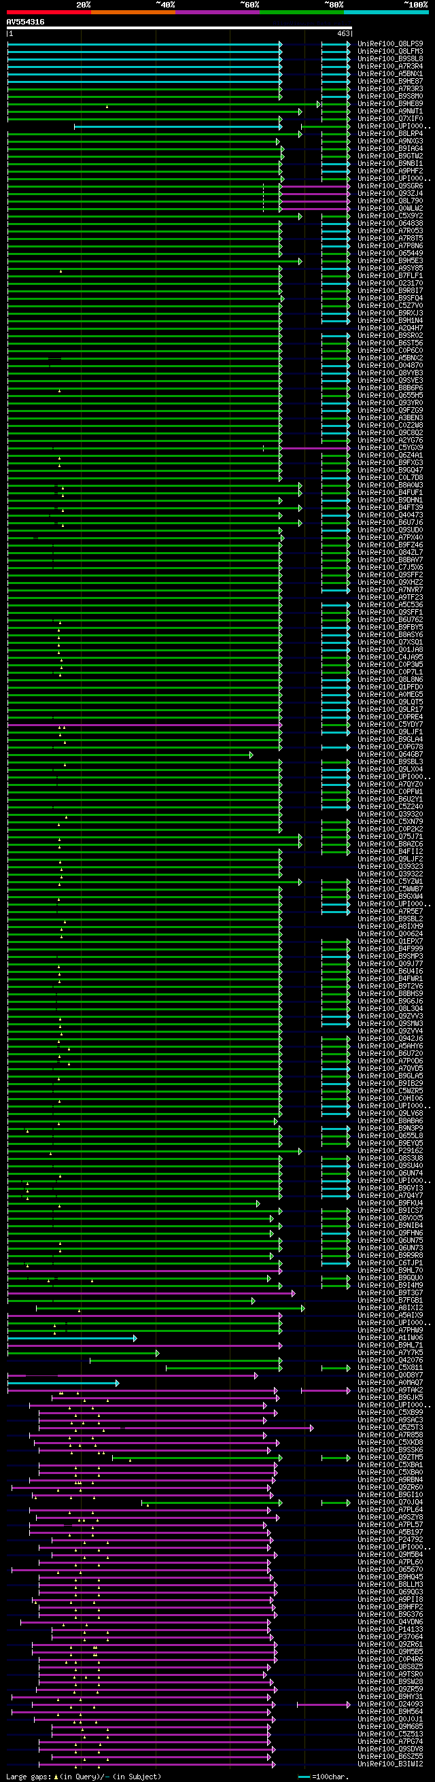
Task: Select the label UniRef100_Q64GB7
Action: point(390,755)
